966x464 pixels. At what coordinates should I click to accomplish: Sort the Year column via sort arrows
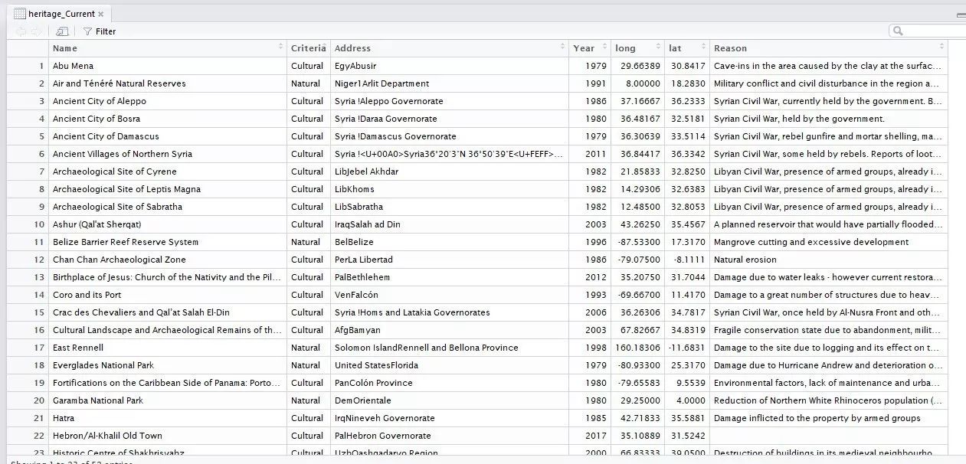[x=604, y=48]
